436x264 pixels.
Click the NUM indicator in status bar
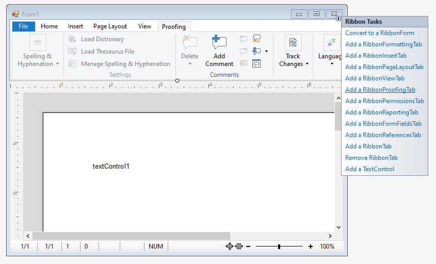156,246
